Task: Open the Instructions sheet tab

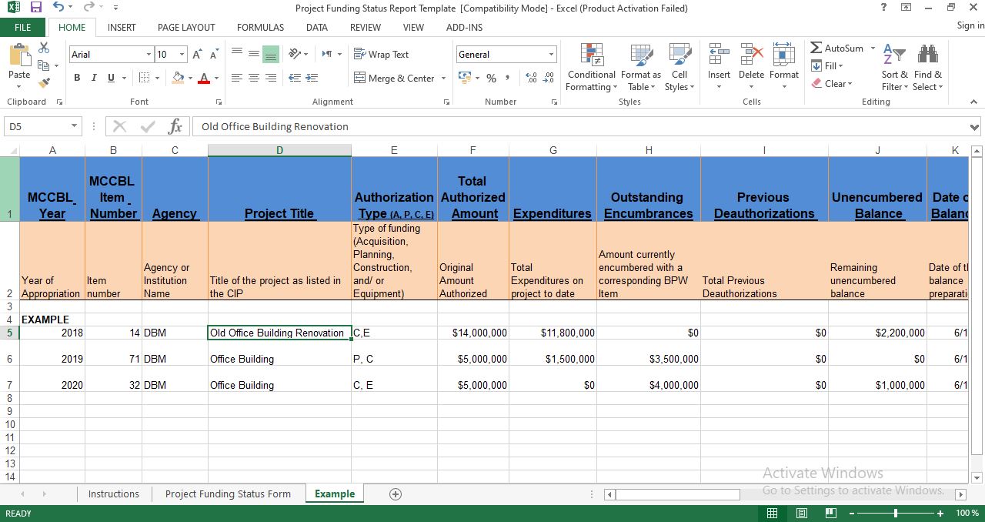Action: 113,494
